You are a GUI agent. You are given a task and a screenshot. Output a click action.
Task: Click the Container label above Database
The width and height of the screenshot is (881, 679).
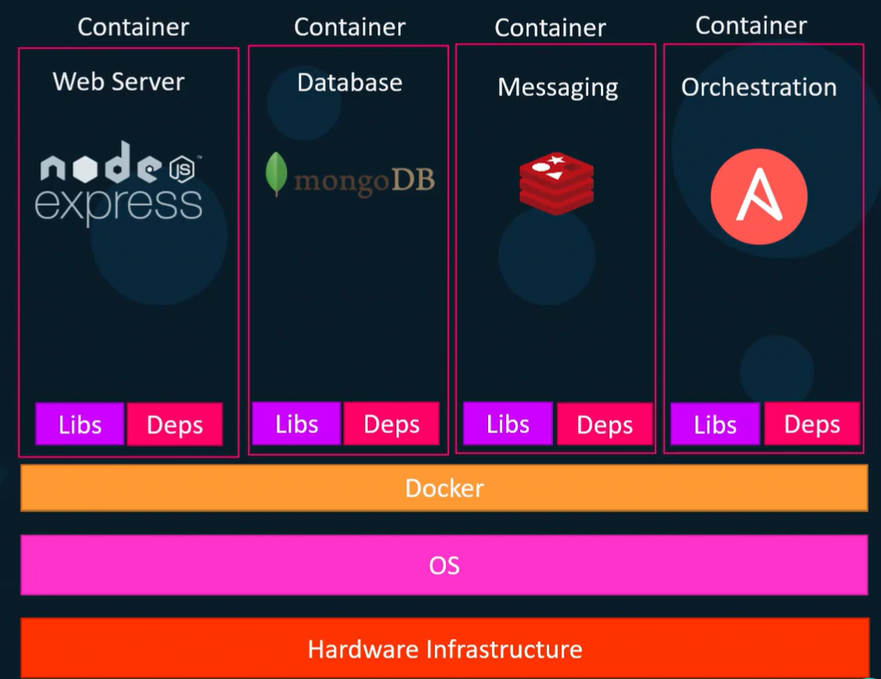tap(349, 27)
